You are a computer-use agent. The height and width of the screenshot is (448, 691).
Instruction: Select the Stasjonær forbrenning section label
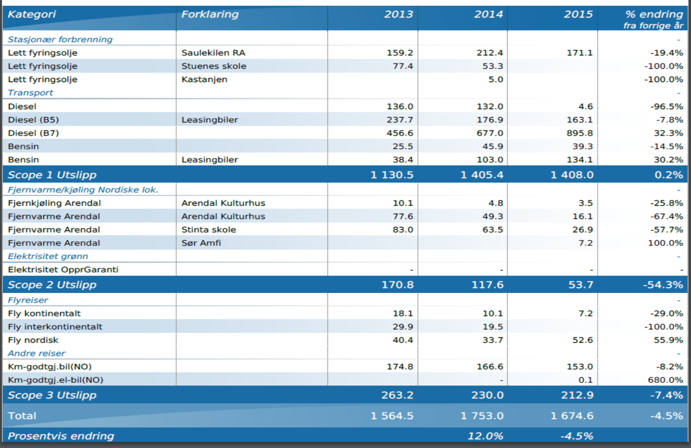click(60, 39)
